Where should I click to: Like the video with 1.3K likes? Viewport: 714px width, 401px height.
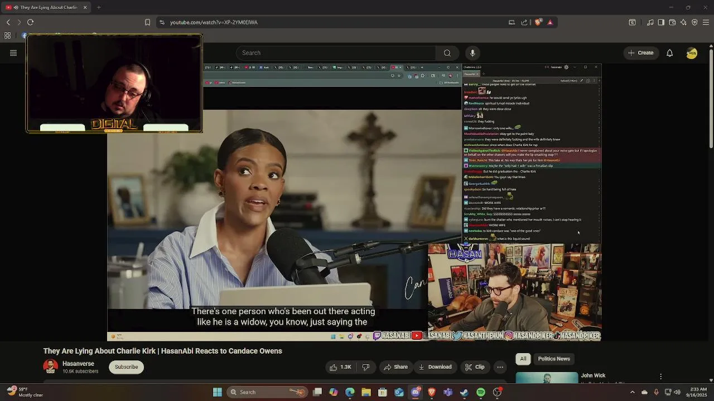click(340, 367)
